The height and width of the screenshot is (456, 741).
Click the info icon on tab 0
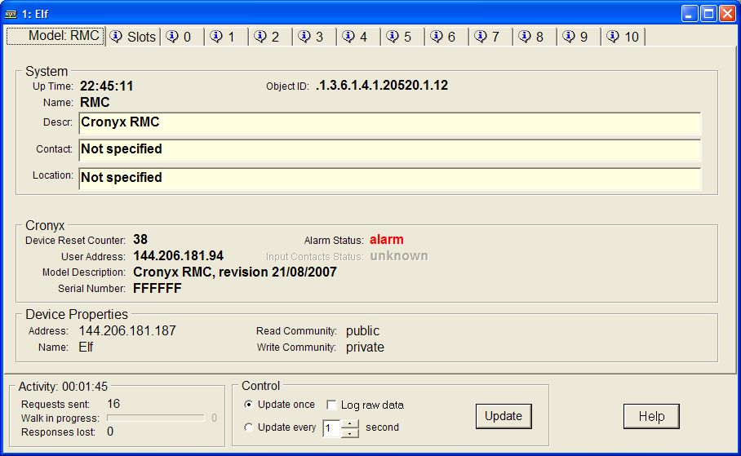coord(172,37)
